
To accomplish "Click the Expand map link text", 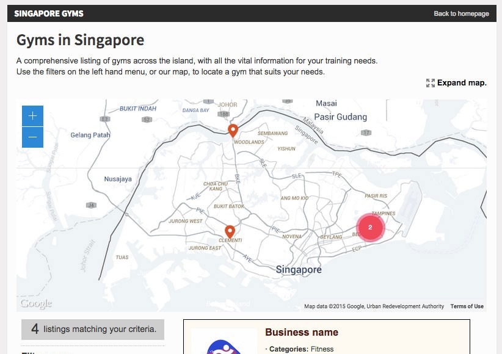I will (x=462, y=82).
